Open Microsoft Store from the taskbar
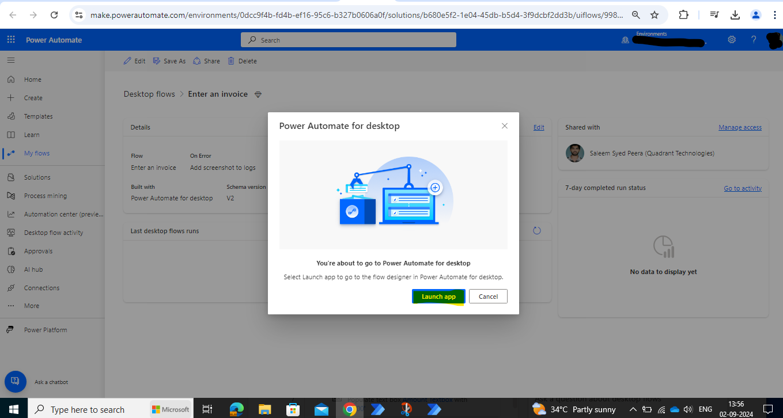Screen dimensions: 783x418 pos(293,409)
